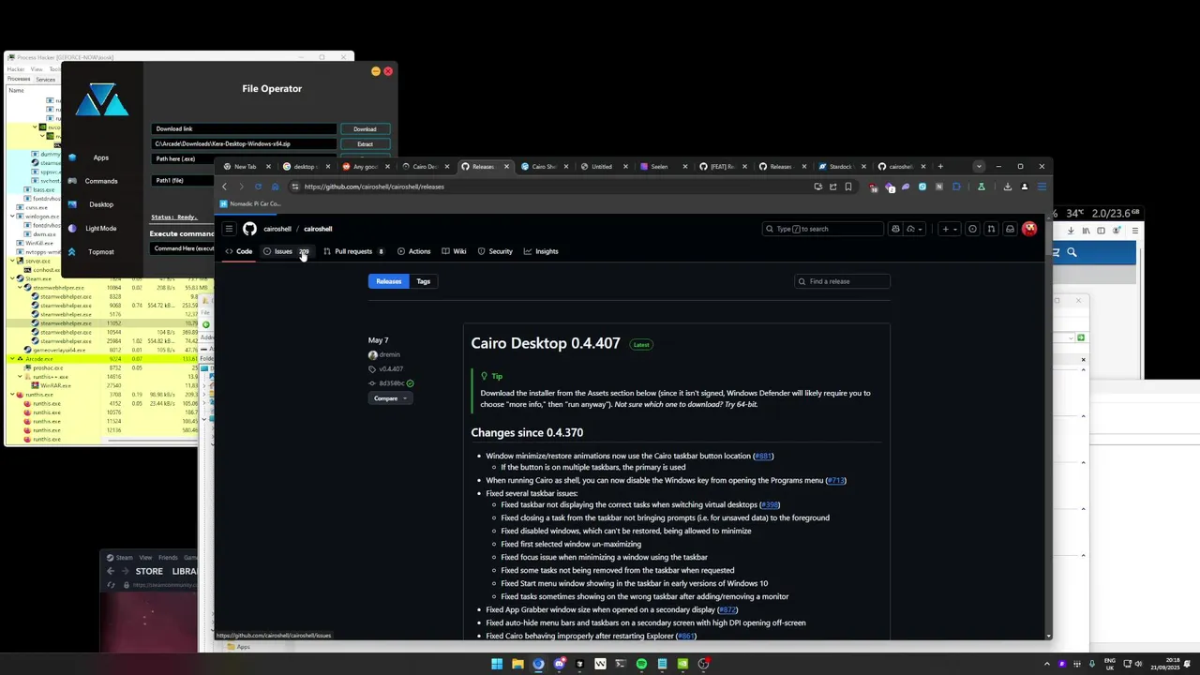
Task: Open Commands in File Operator sidebar
Action: point(101,181)
